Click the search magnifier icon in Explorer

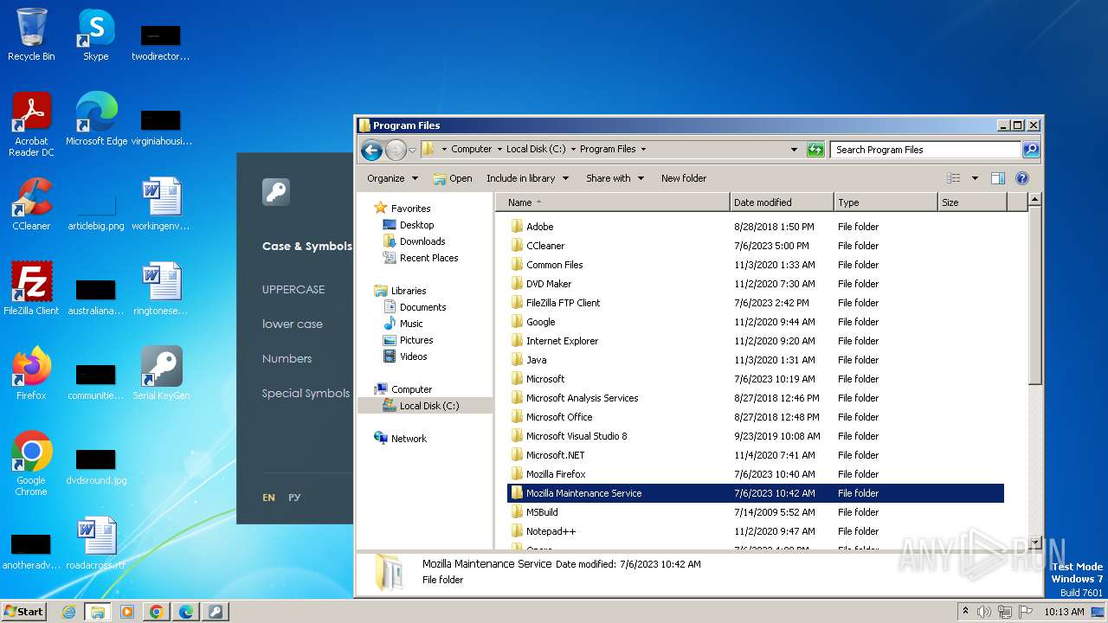coord(1030,150)
